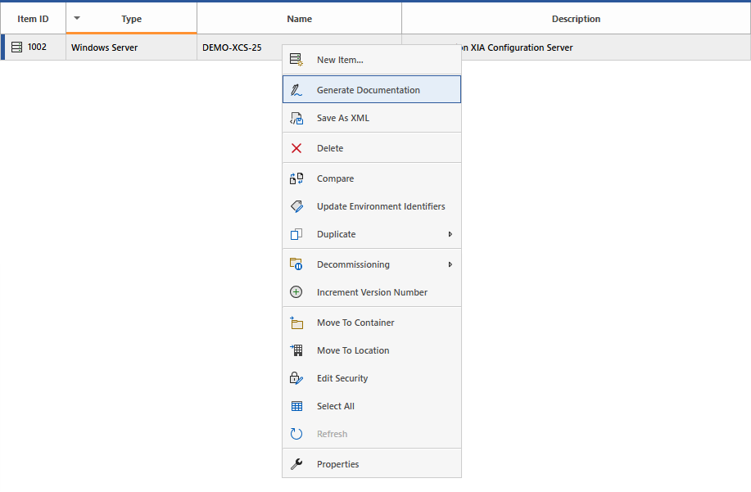
Task: Expand the Decommissioning submenu arrow
Action: [x=450, y=264]
